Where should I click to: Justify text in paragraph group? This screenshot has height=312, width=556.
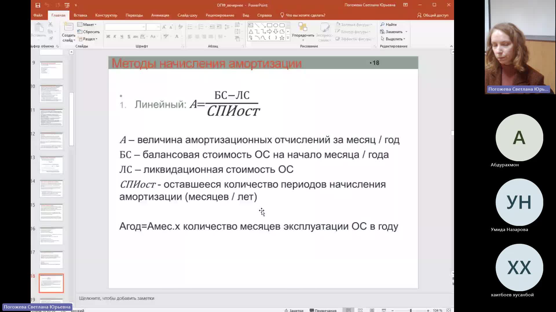(211, 36)
